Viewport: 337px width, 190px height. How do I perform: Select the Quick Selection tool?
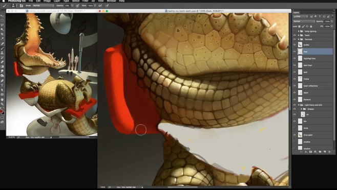point(3,30)
